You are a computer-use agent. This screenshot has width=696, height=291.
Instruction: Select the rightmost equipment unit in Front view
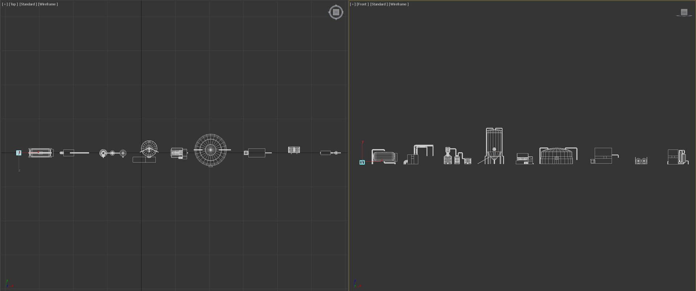pyautogui.click(x=678, y=157)
